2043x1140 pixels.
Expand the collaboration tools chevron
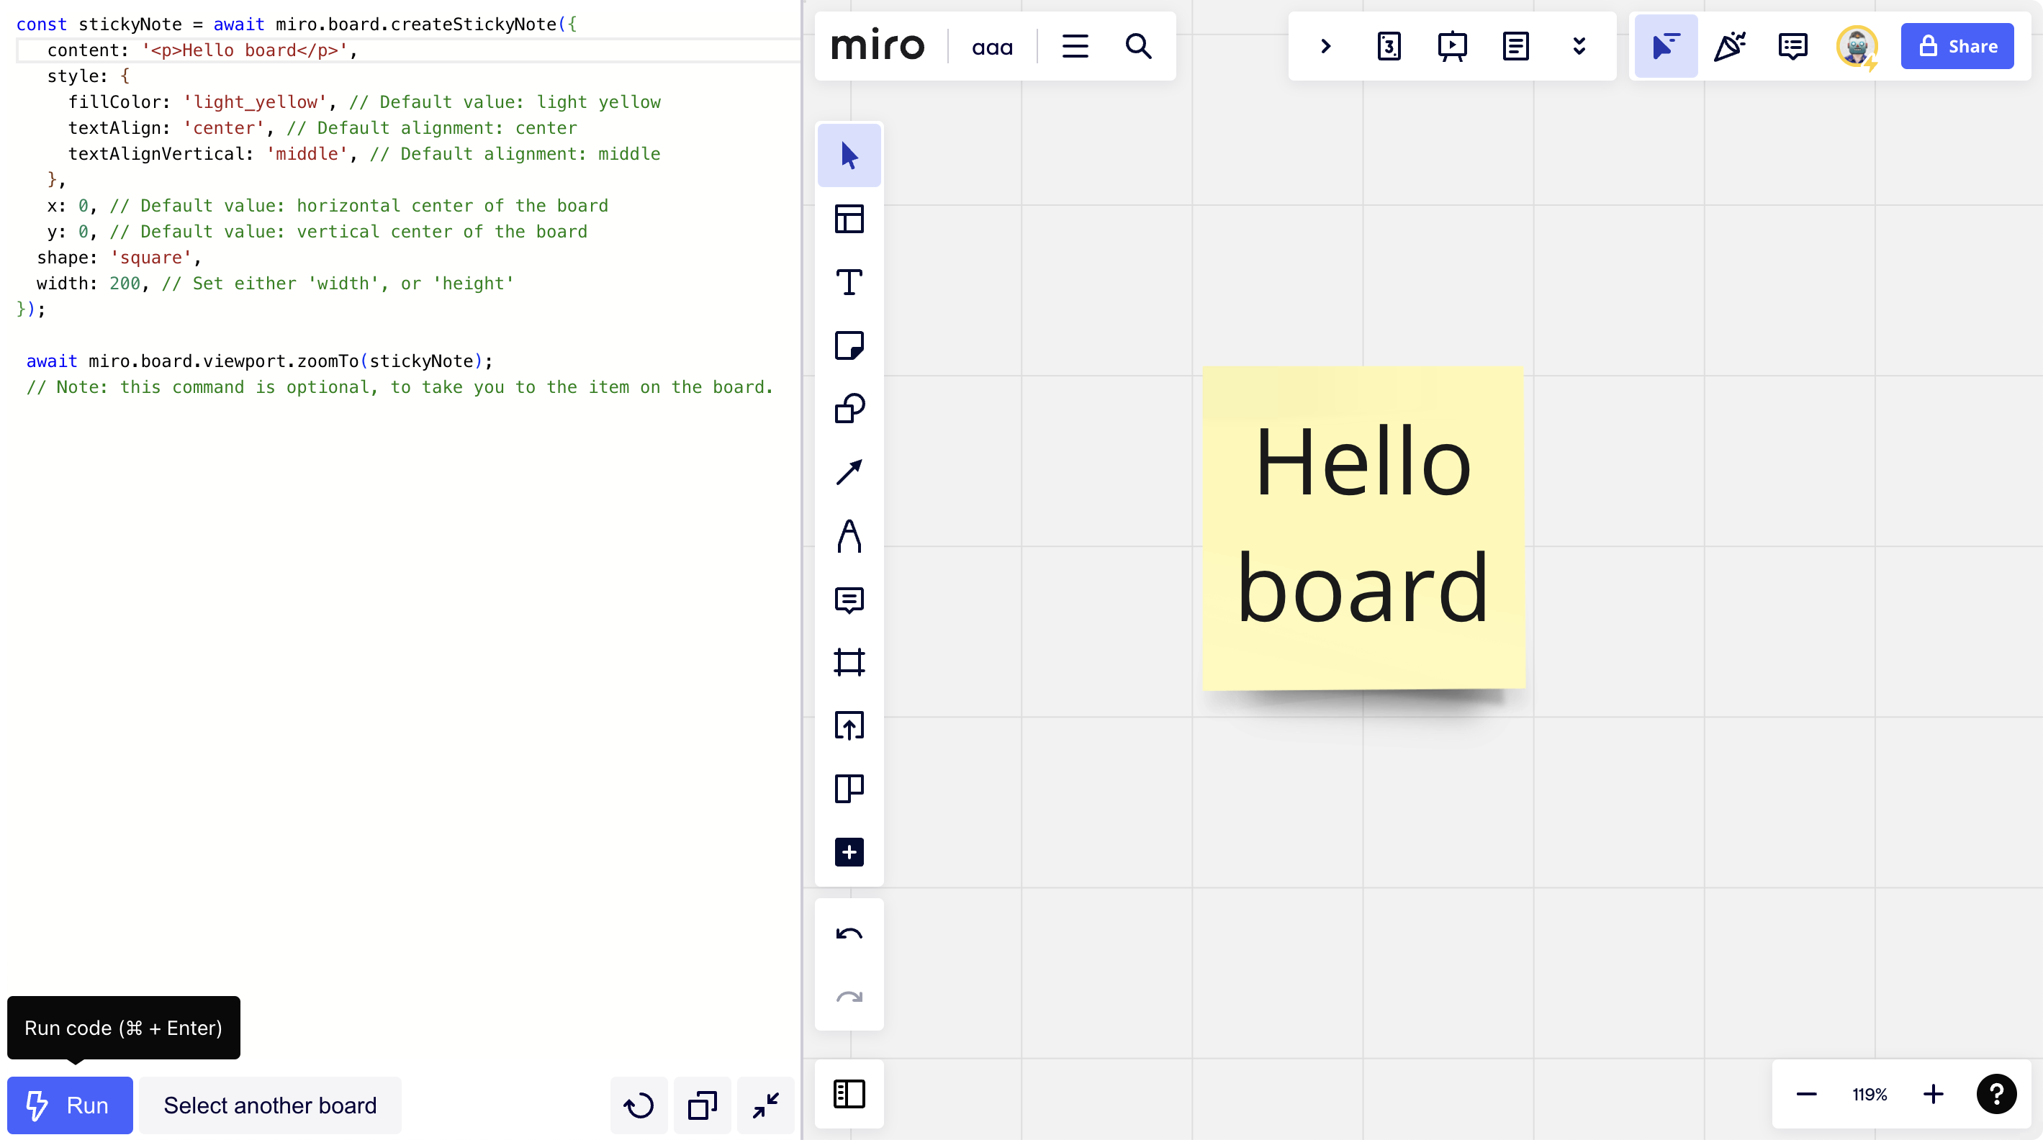pyautogui.click(x=1325, y=46)
